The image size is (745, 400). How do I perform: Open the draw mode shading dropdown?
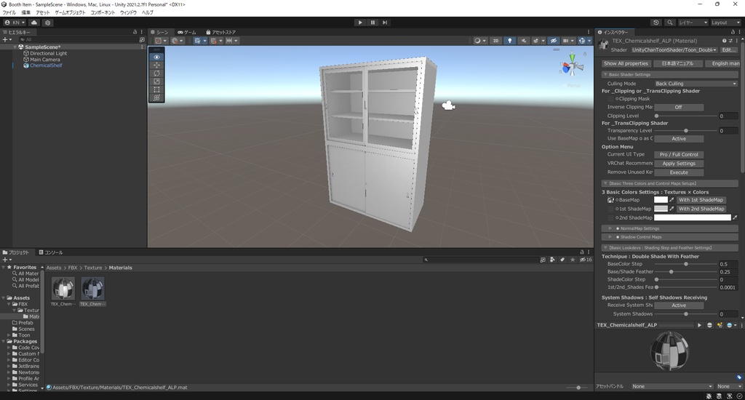pyautogui.click(x=479, y=41)
